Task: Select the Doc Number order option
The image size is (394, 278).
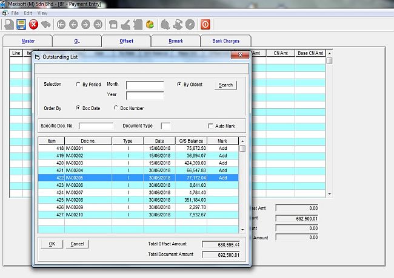Action: [x=116, y=108]
